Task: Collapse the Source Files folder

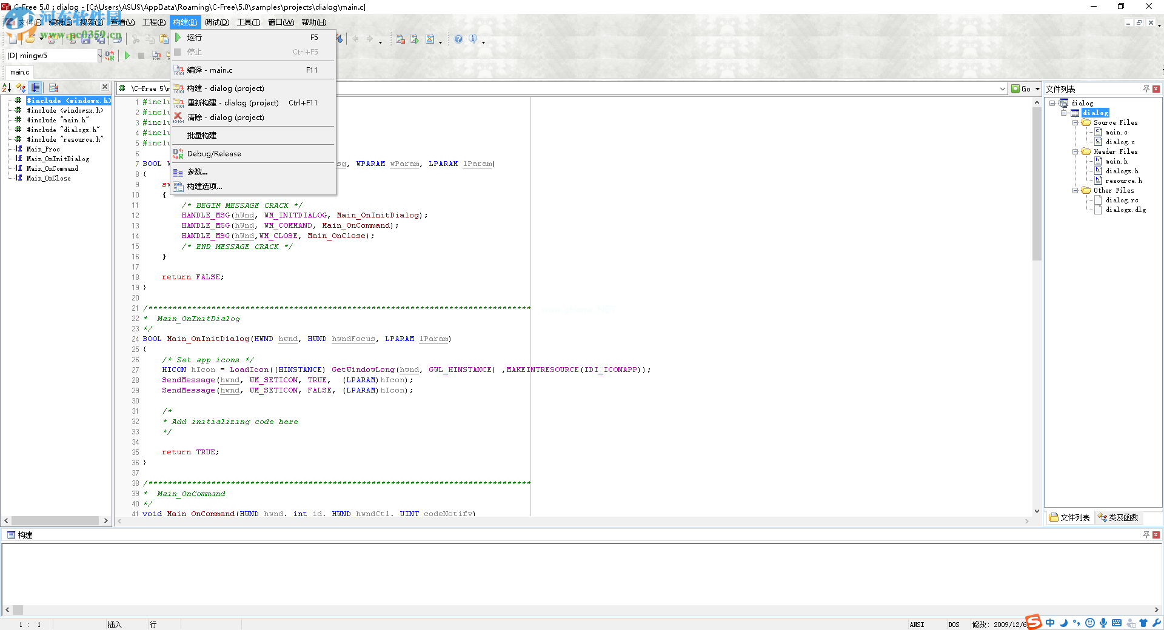Action: pos(1075,122)
